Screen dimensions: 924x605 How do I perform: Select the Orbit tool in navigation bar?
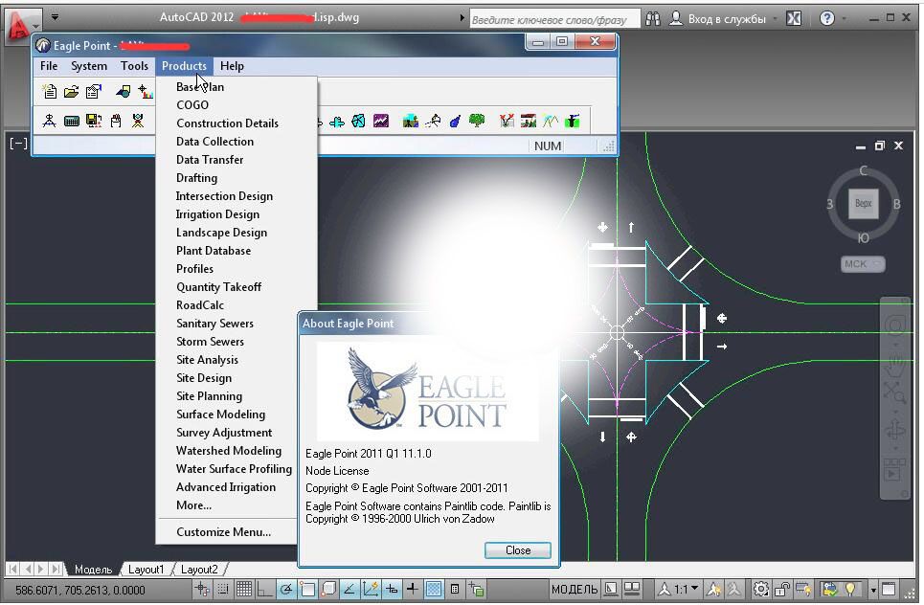point(894,430)
